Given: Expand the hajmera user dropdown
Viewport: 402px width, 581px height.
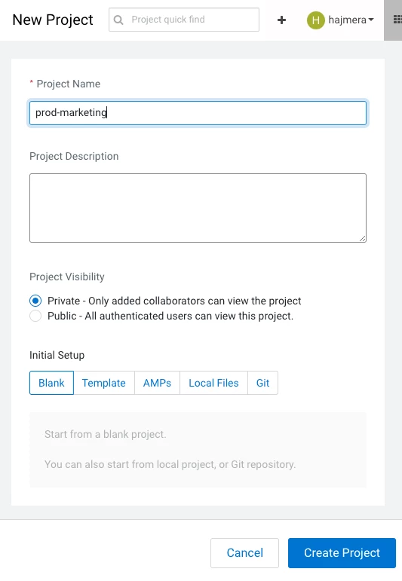Looking at the screenshot, I should tap(371, 20).
